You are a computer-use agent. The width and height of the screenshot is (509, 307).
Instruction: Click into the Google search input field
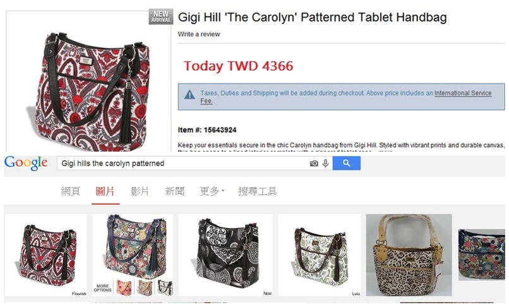click(183, 163)
